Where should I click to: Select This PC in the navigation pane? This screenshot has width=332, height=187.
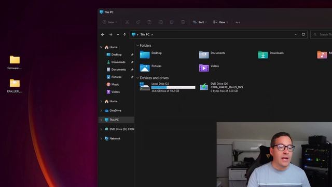(x=116, y=120)
